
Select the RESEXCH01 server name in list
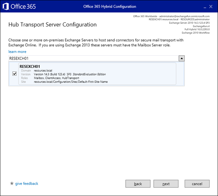pos(30,66)
